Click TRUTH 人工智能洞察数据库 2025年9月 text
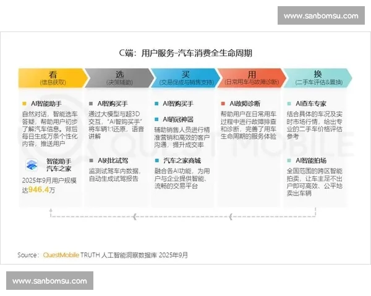The height and width of the screenshot is (296, 371). pos(134,255)
